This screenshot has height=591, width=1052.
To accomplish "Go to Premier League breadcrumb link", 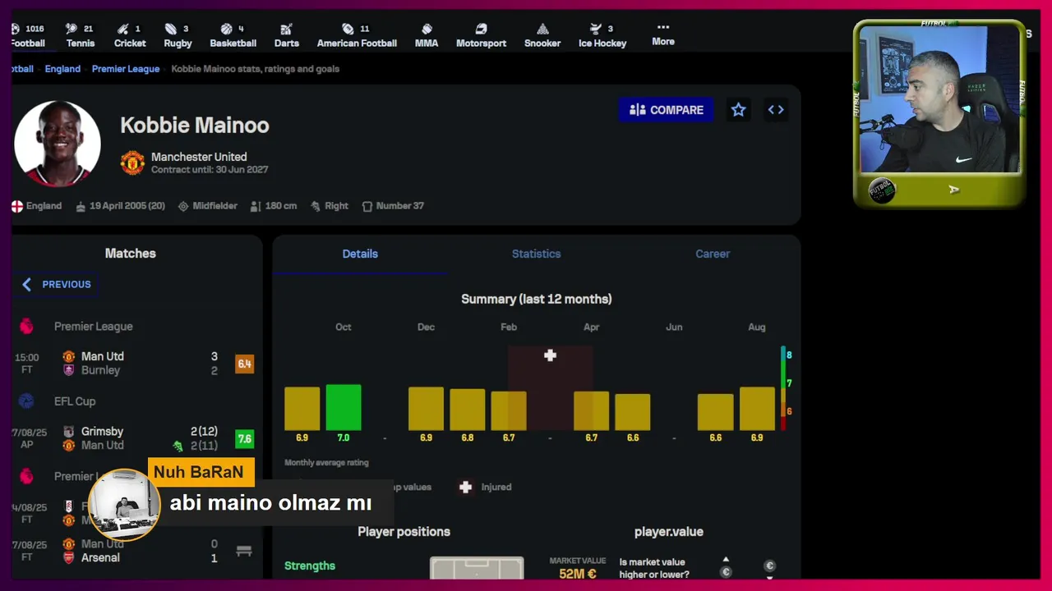I will point(126,69).
